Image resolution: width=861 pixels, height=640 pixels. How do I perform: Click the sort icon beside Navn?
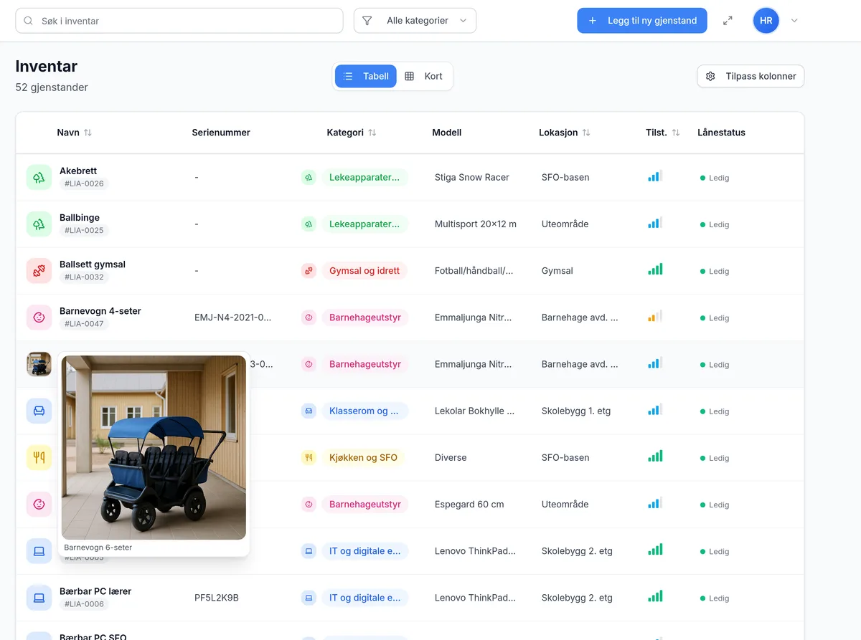pos(88,133)
